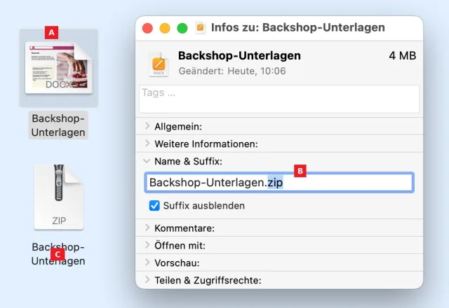The height and width of the screenshot is (308, 449).
Task: Click the 4 MB file size text
Action: pyautogui.click(x=402, y=55)
